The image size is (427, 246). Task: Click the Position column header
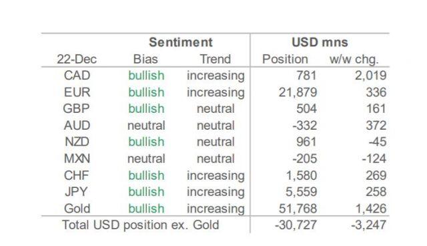pyautogui.click(x=285, y=59)
